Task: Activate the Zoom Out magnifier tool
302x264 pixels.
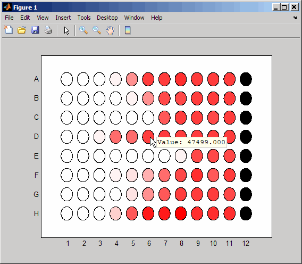Action: click(x=97, y=30)
